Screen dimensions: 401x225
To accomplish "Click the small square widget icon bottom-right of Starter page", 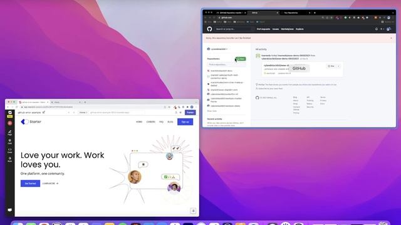I will click(194, 211).
